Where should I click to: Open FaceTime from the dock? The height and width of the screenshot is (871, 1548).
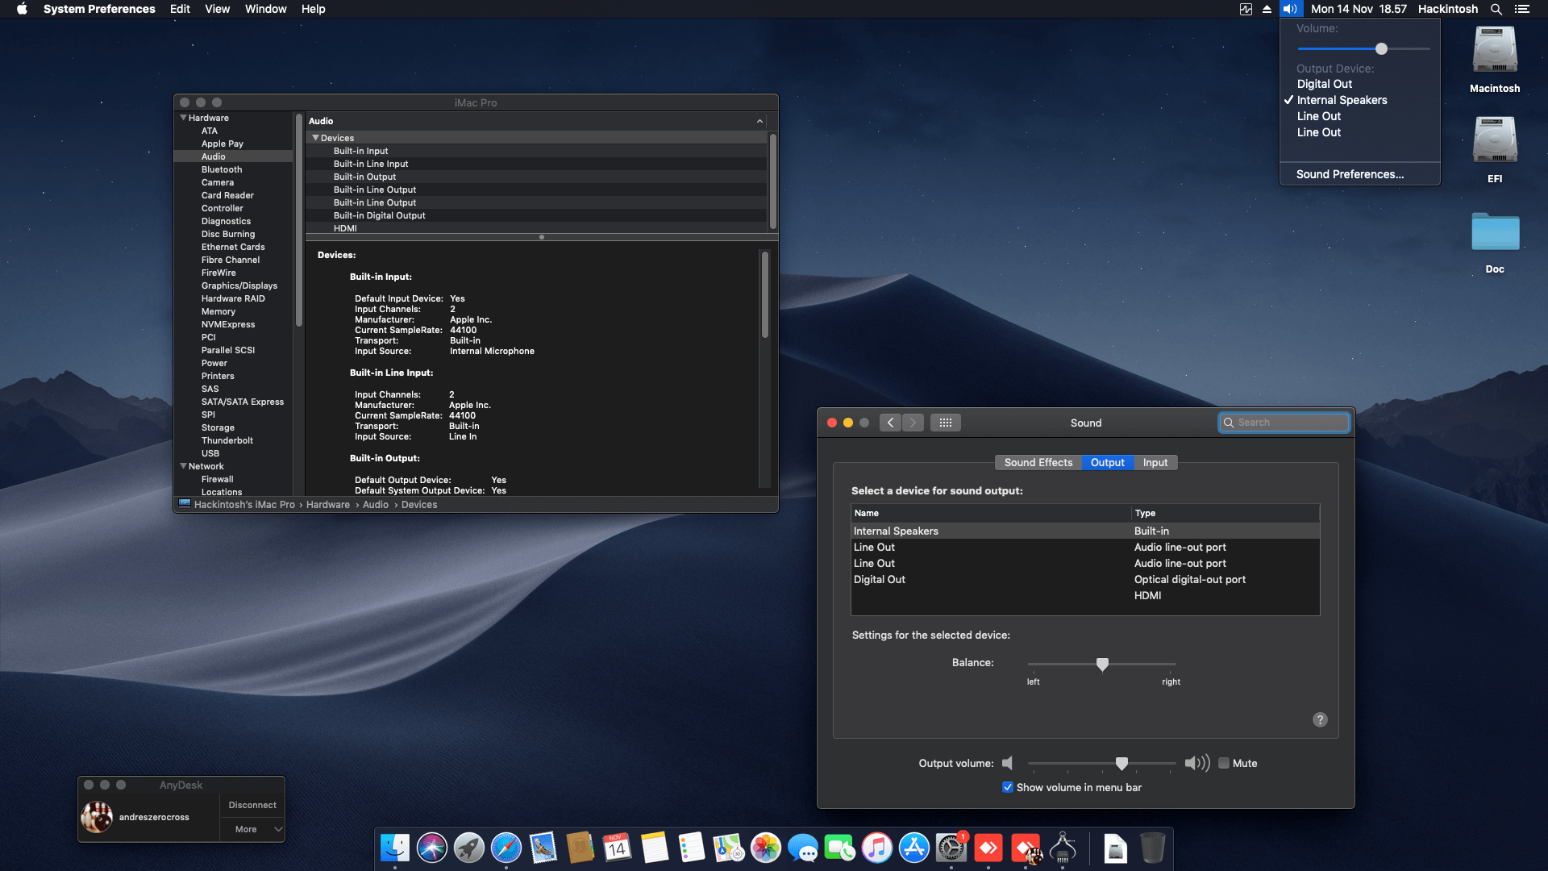click(840, 848)
